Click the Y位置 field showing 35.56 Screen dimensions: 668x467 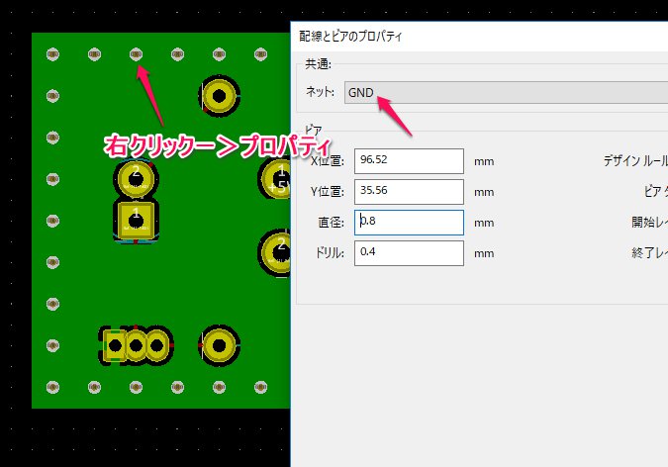point(409,191)
